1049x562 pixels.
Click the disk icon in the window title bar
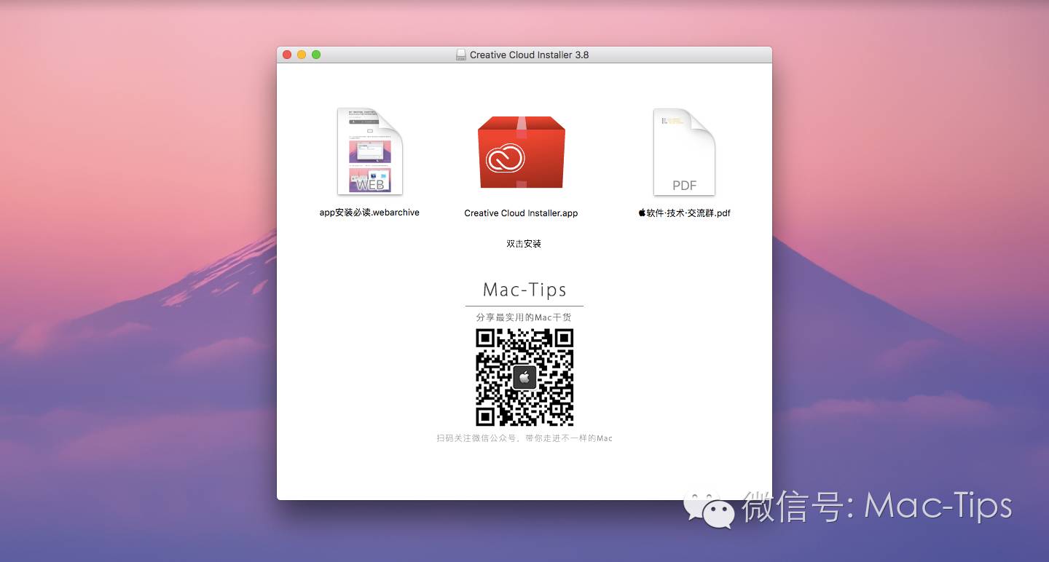[460, 54]
